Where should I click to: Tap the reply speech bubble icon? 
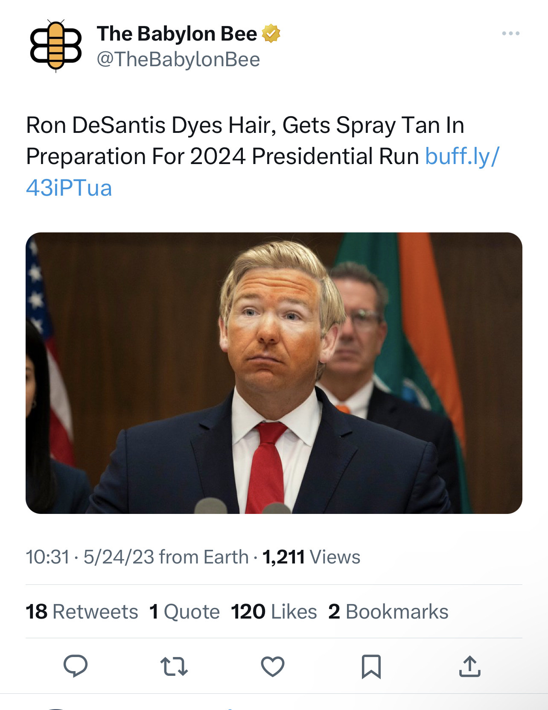(x=76, y=666)
